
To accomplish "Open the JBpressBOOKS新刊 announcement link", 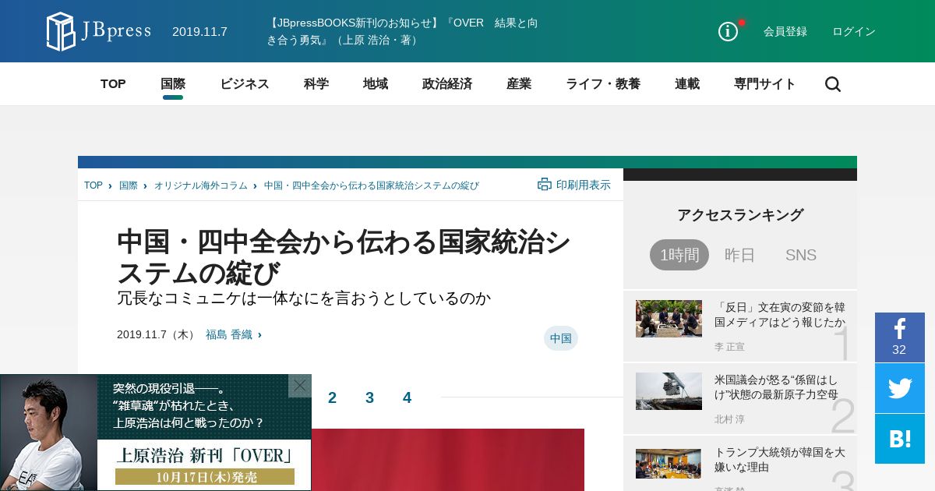I will pyautogui.click(x=403, y=31).
